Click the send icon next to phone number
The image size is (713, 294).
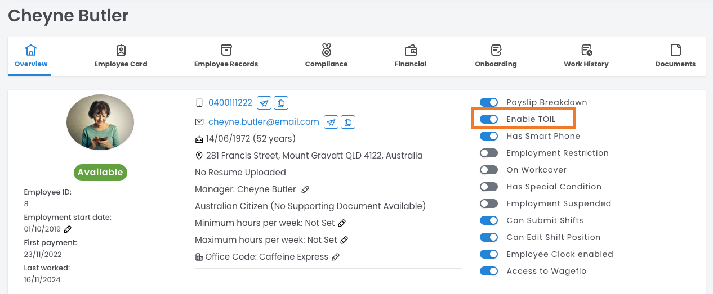264,103
